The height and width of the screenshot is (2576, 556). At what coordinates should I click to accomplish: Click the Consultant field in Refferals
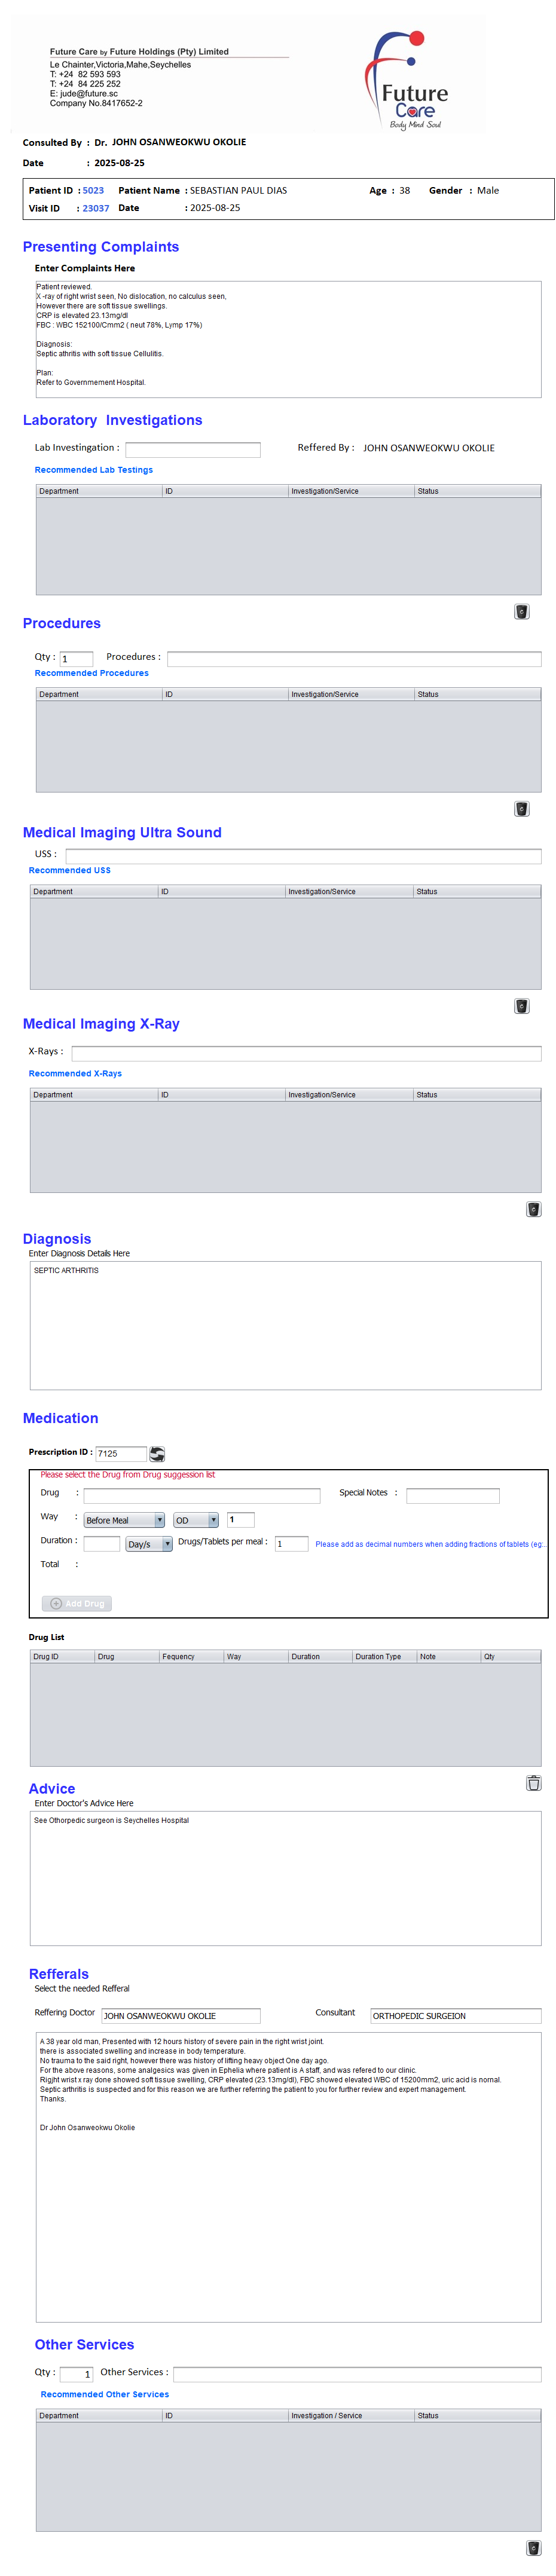click(x=455, y=2016)
